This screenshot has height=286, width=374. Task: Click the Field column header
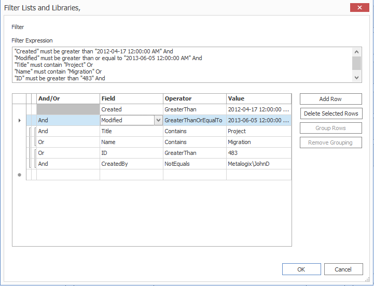pos(131,98)
